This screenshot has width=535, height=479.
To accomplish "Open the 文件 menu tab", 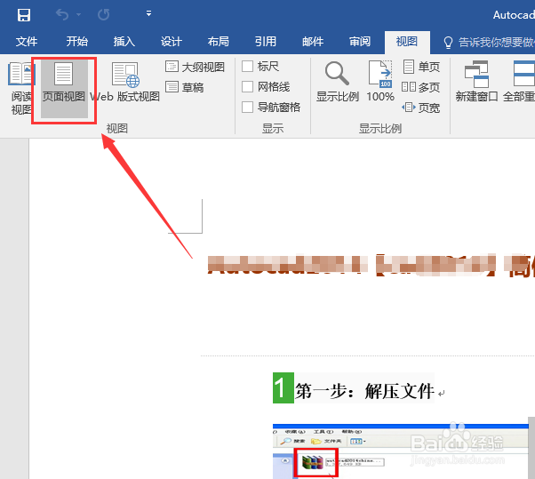I will point(27,42).
